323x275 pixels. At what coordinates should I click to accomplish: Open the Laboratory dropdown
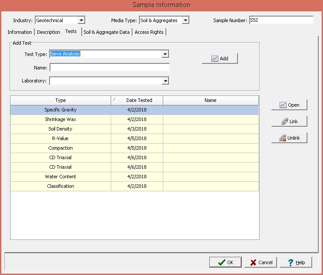pyautogui.click(x=165, y=81)
